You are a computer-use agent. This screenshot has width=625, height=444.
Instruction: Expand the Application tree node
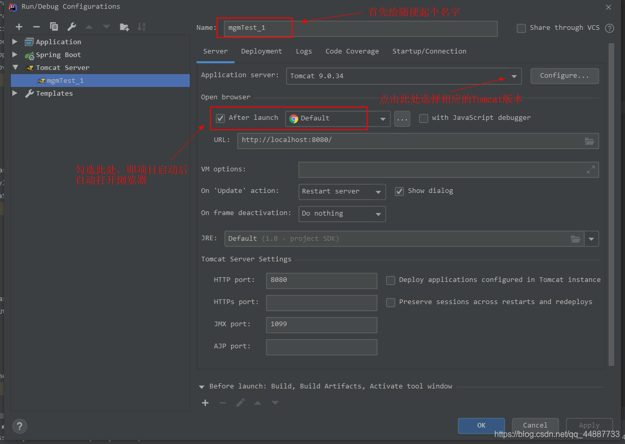15,42
